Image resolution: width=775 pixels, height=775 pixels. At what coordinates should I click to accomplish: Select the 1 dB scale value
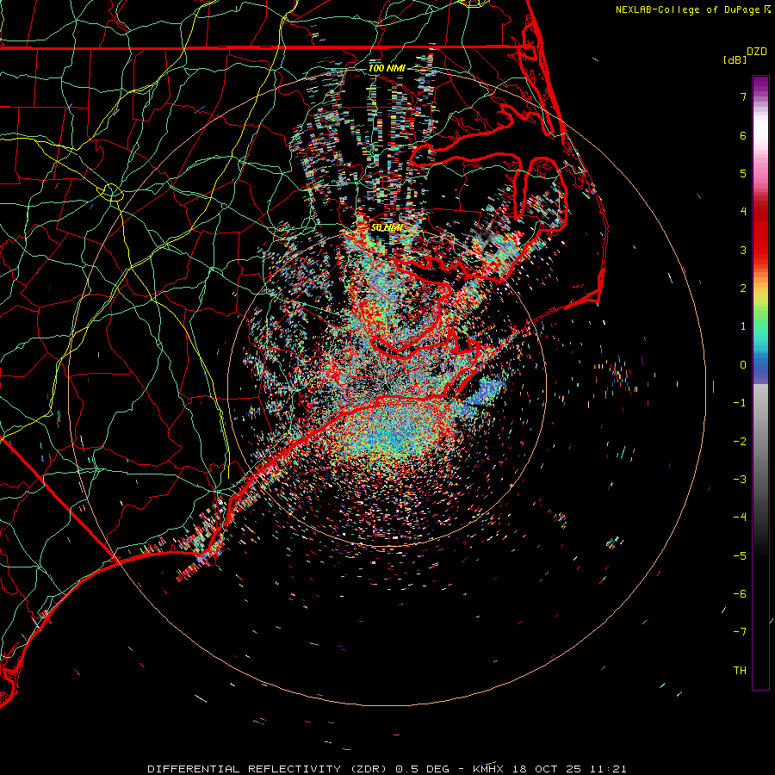click(x=743, y=326)
